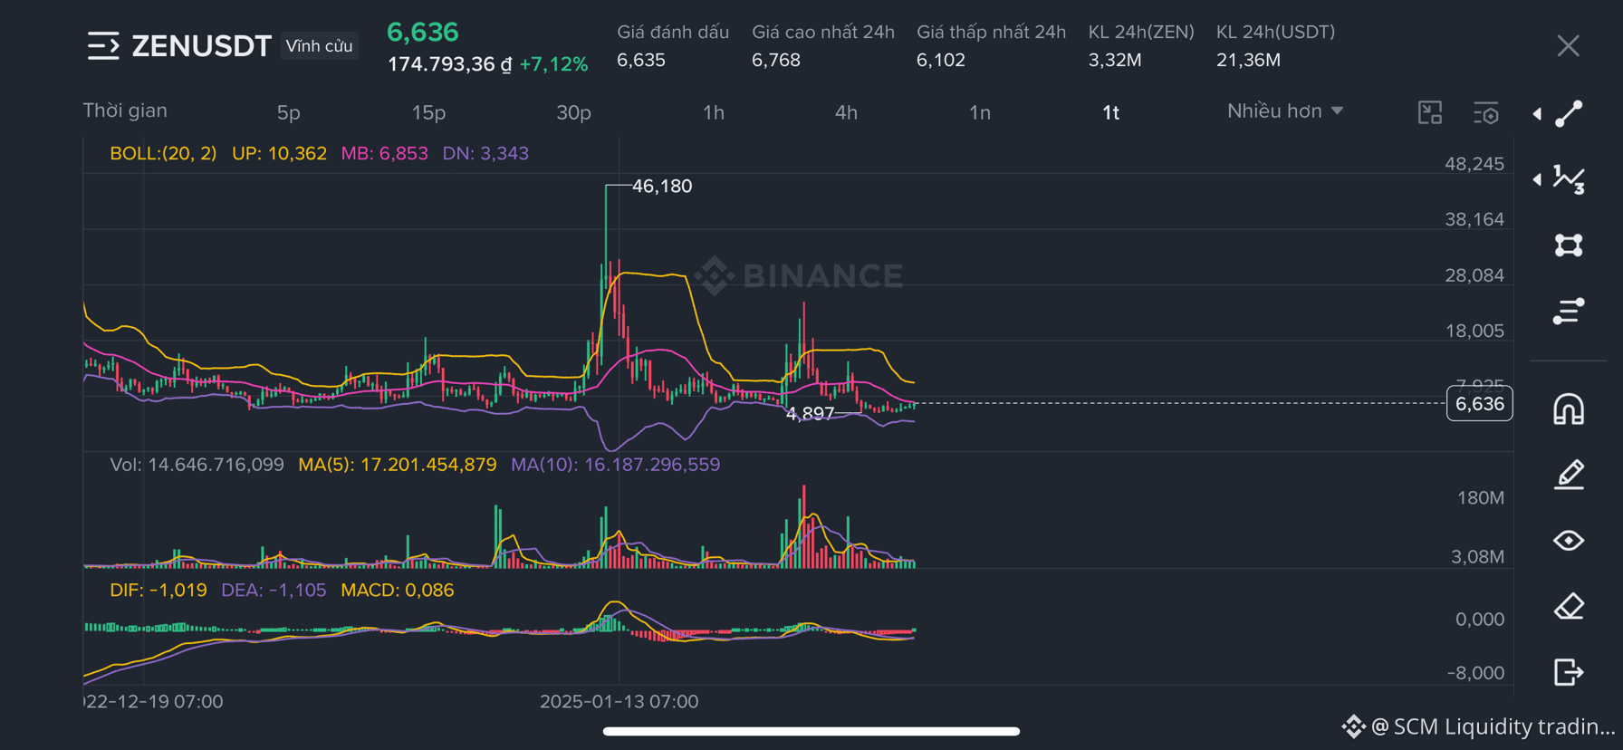Screen dimensions: 1623x750
Task: Switch to the 1h timeframe
Action: [x=714, y=112]
